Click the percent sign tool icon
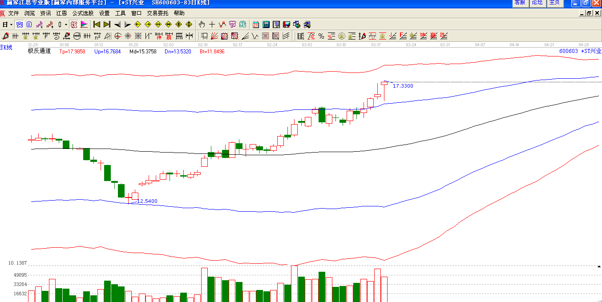The image size is (602, 302). coord(321,36)
